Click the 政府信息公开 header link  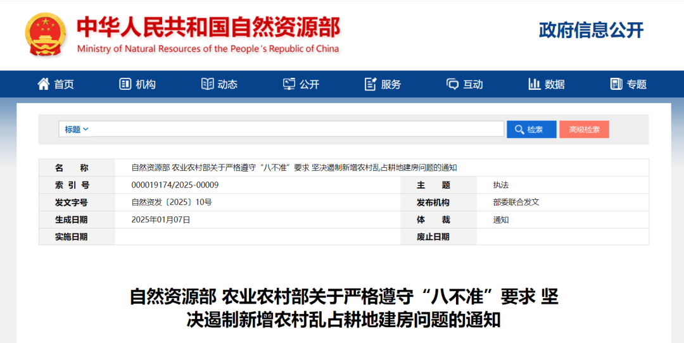pos(591,30)
